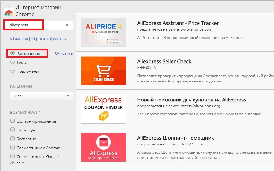Select the Приложения radio button
Viewport: 274px width, 171px height.
(13, 71)
